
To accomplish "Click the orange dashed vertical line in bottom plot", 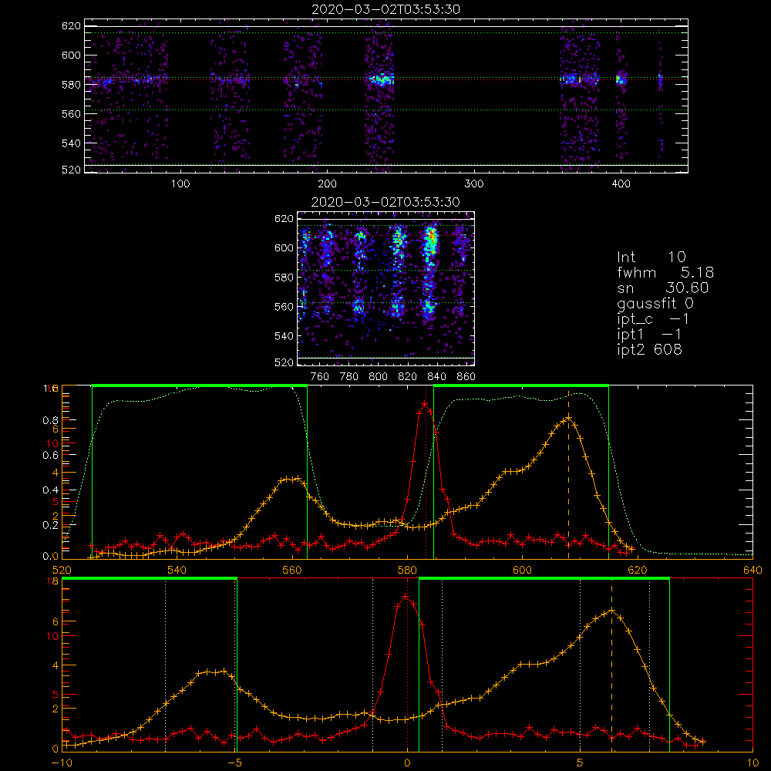I will click(x=611, y=665).
